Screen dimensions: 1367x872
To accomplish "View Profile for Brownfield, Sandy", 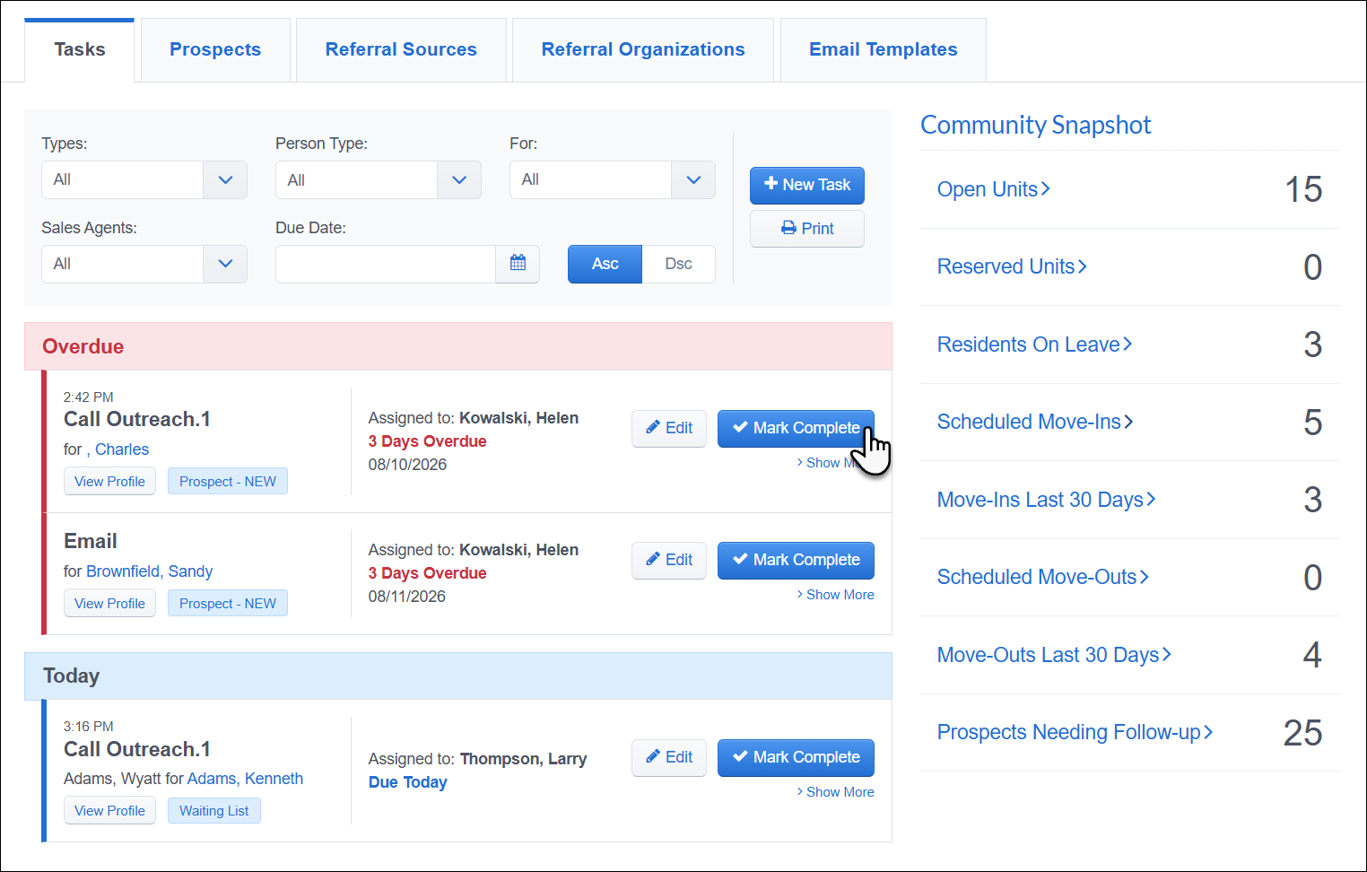I will point(109,604).
